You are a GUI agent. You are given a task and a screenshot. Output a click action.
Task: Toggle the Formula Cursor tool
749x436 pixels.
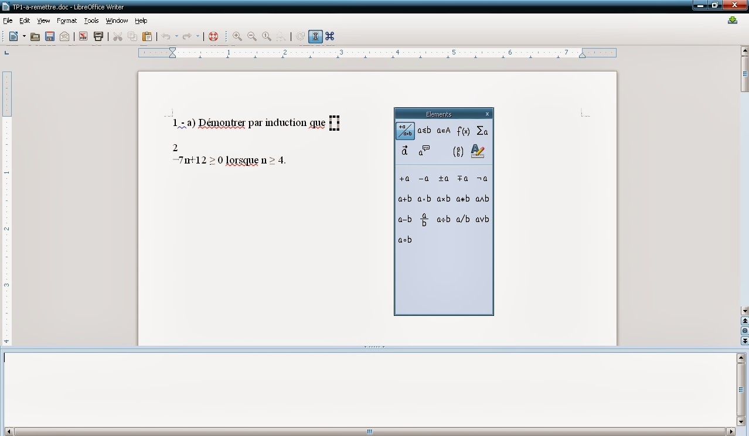[315, 36]
